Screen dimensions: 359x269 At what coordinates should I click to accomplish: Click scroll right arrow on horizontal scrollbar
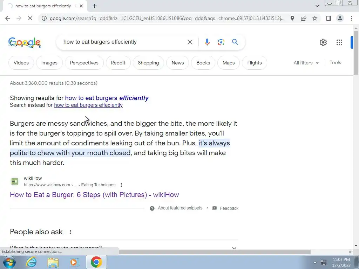(x=350, y=252)
